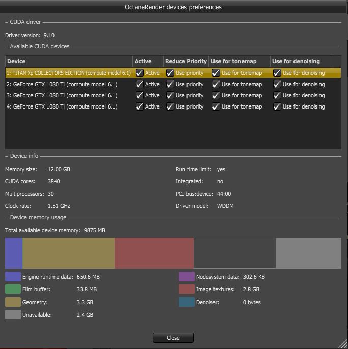
Task: Click the PCI bus:device 44:00 value
Action: pyautogui.click(x=224, y=194)
